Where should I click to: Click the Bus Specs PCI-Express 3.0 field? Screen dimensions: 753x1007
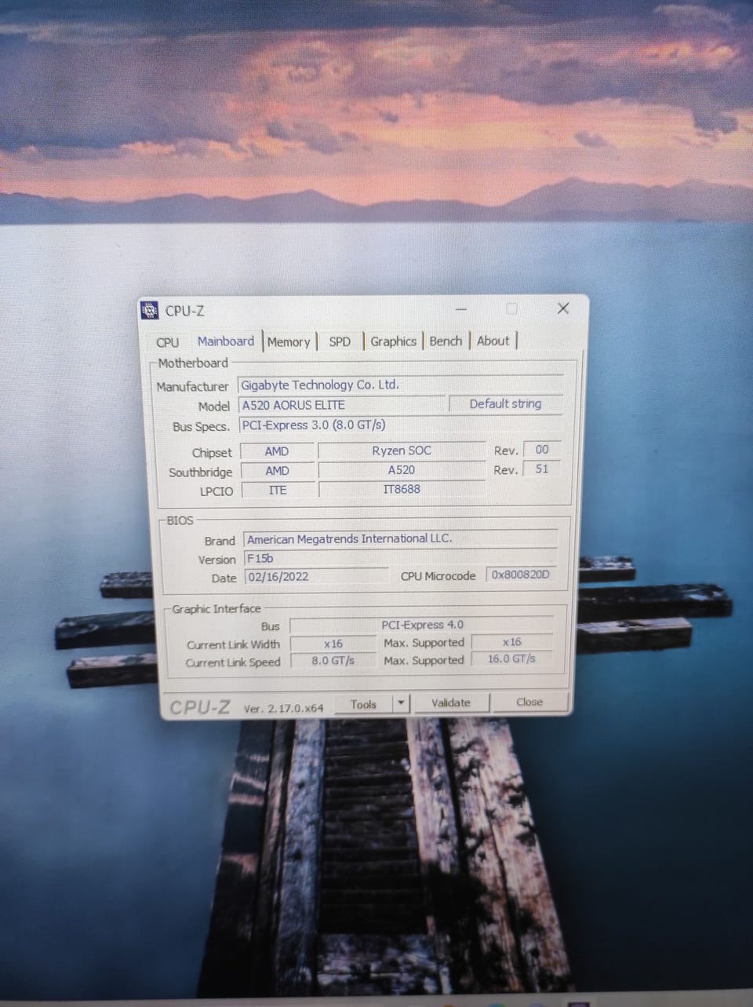click(x=400, y=425)
